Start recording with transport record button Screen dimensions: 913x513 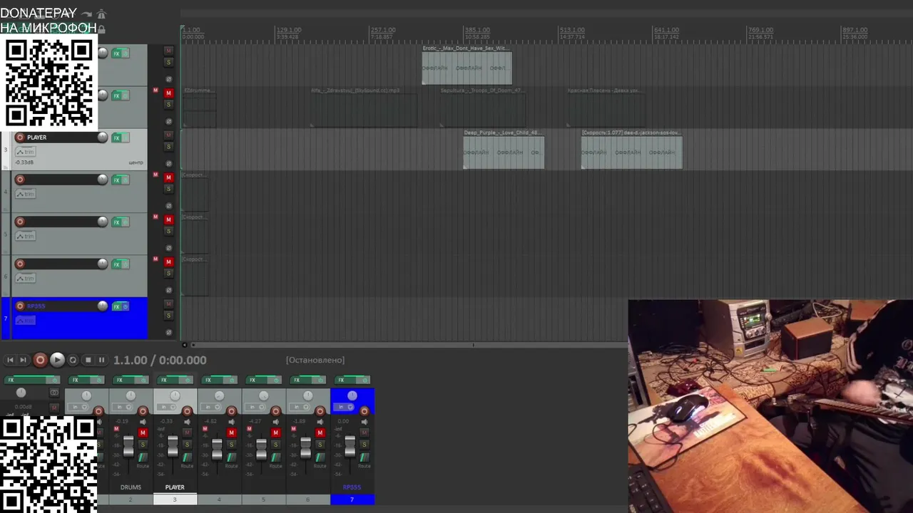[x=40, y=360]
